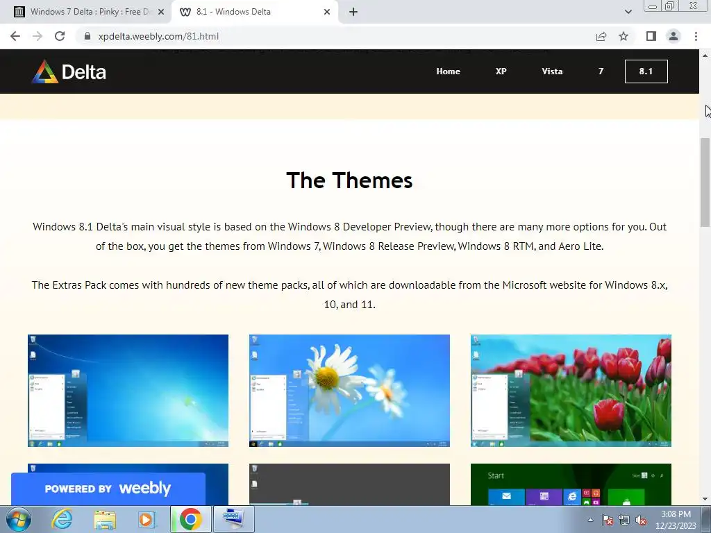Screen dimensions: 711x533
Task: Click The Themes heading
Action: 350,180
